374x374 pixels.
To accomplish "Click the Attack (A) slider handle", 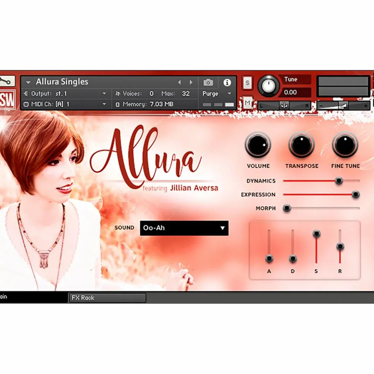I will point(269,258).
